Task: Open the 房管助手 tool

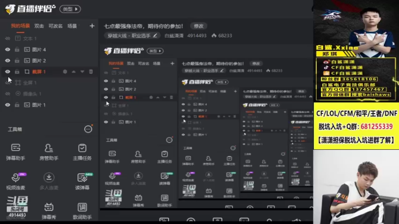Action: tap(49, 152)
